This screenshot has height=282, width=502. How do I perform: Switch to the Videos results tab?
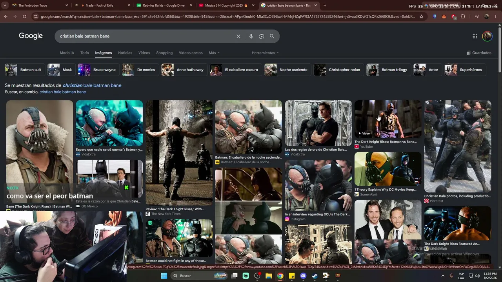click(x=144, y=53)
